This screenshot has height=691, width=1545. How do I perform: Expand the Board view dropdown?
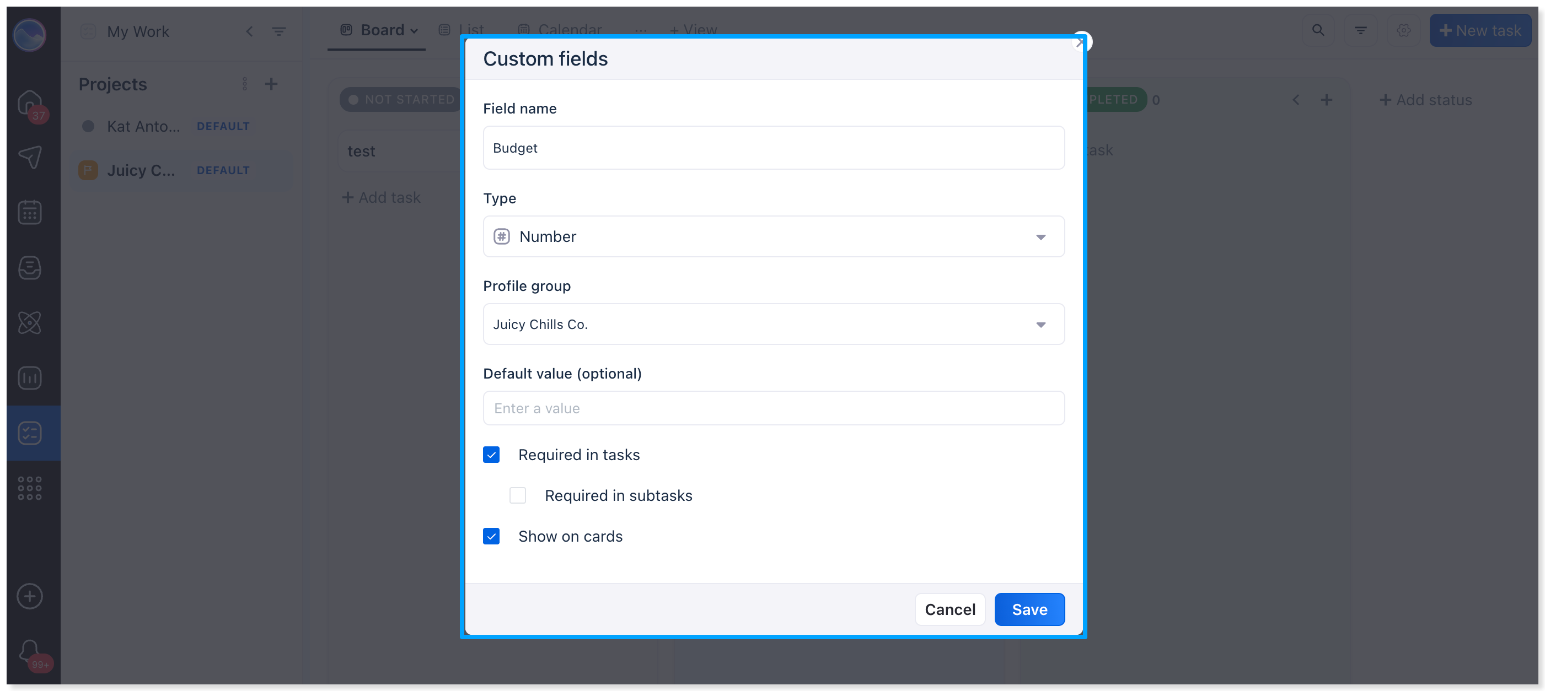[414, 31]
